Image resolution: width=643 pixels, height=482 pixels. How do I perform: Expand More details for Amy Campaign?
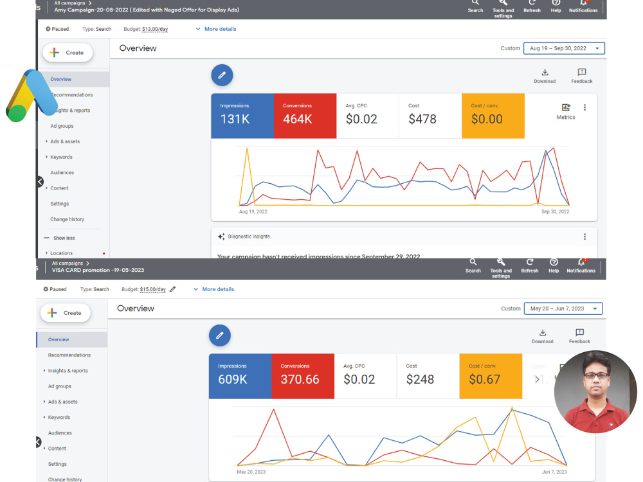215,29
